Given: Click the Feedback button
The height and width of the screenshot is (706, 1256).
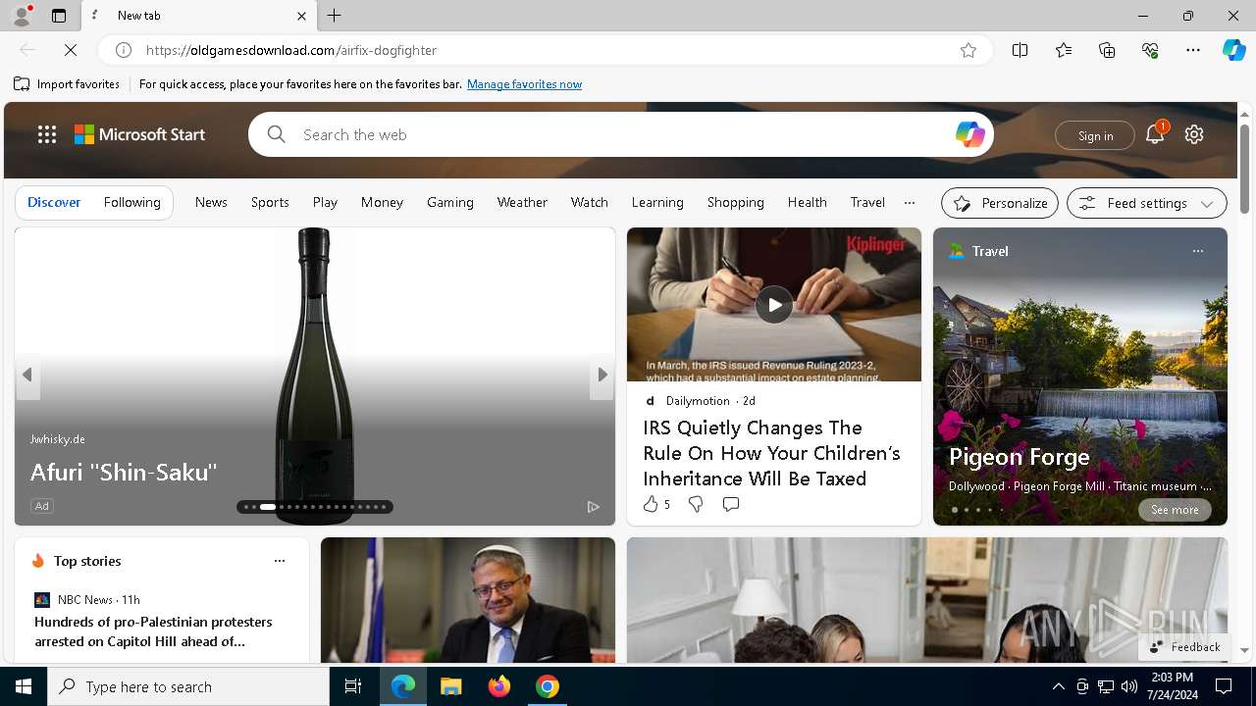Looking at the screenshot, I should click(x=1184, y=647).
